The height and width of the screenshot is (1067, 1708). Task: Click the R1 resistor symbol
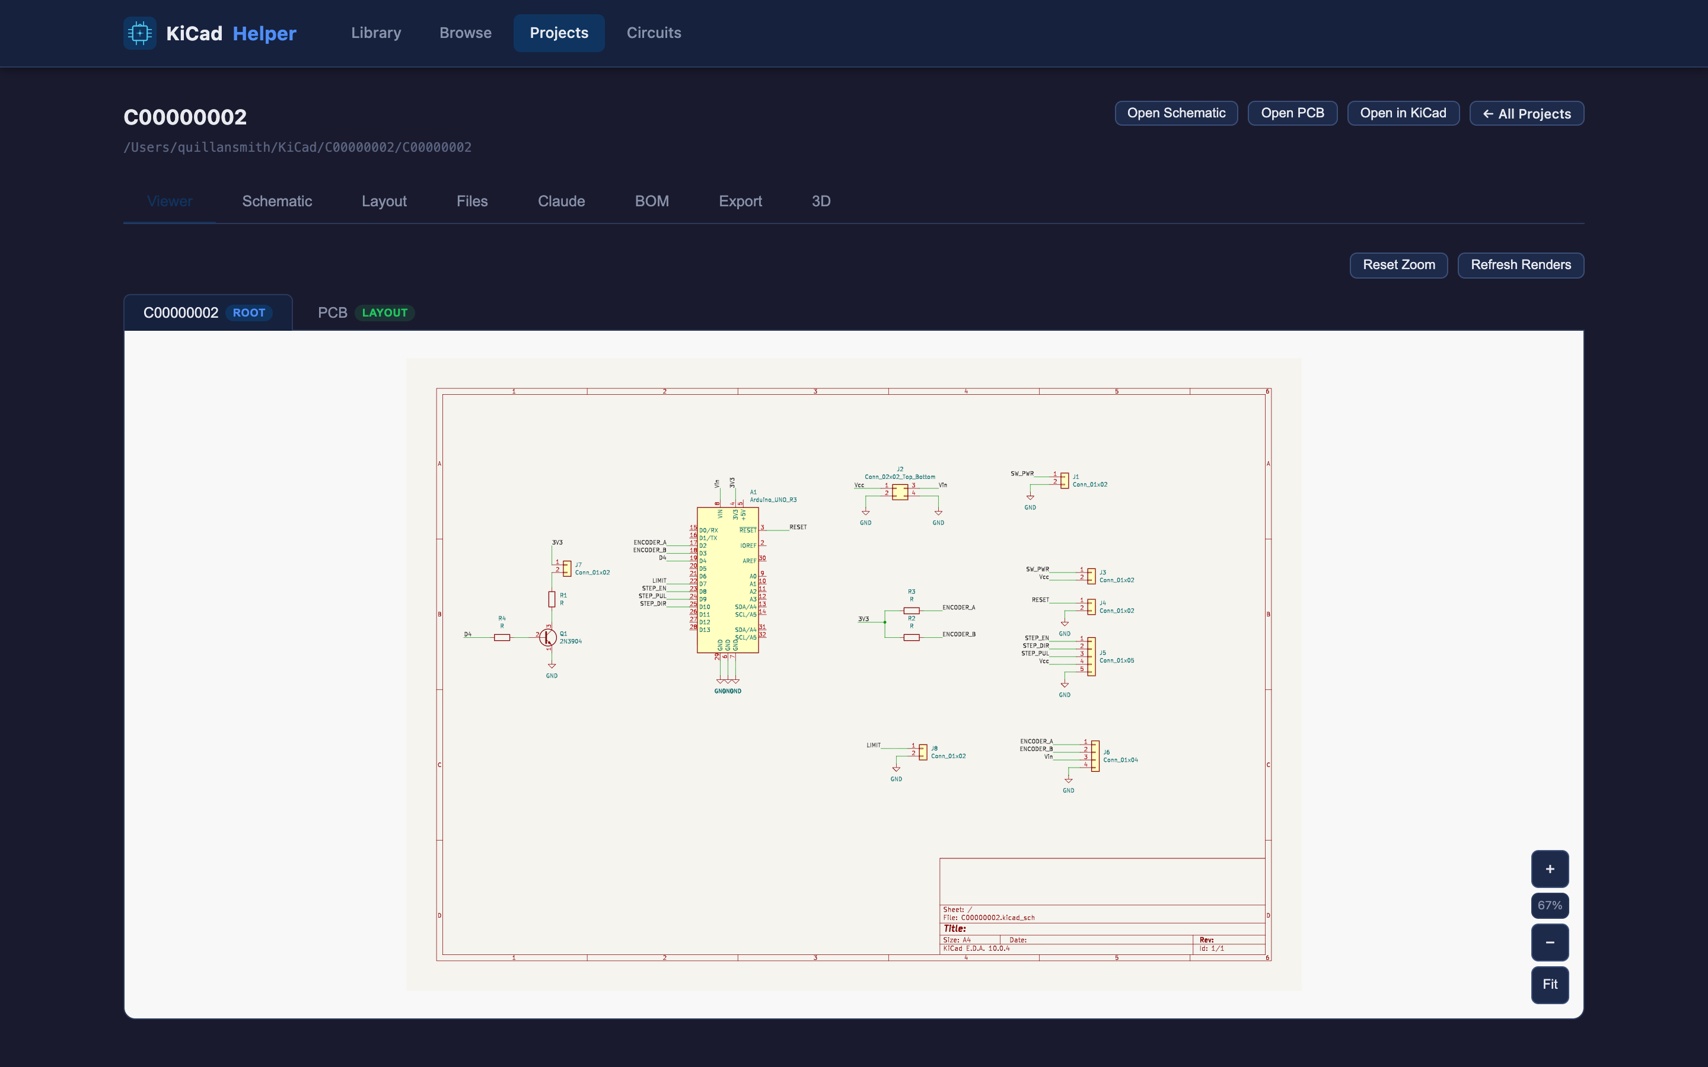coord(552,599)
